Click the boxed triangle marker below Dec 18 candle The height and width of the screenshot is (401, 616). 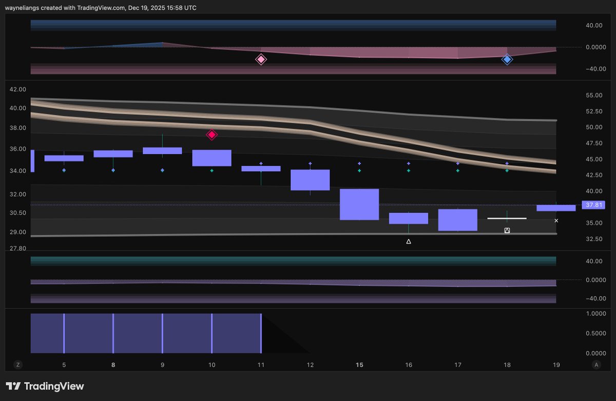[x=507, y=231]
